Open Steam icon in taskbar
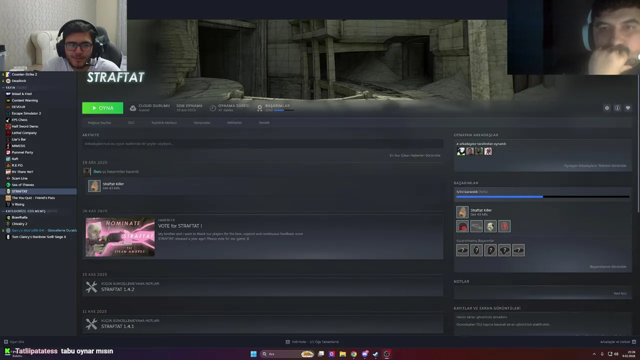Viewport: 640px width, 360px height. (x=375, y=354)
